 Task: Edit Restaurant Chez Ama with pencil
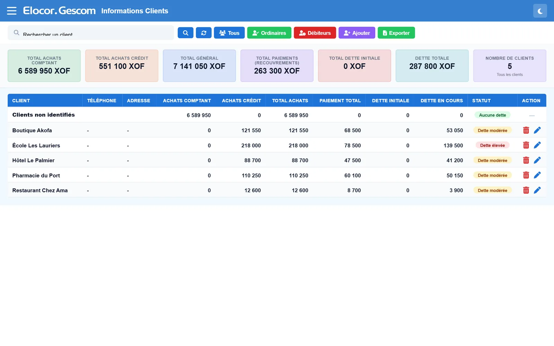tap(537, 190)
